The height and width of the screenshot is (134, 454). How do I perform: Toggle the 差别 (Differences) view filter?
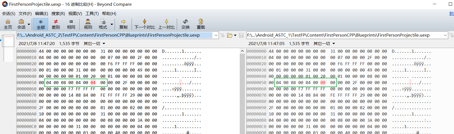pos(56,24)
